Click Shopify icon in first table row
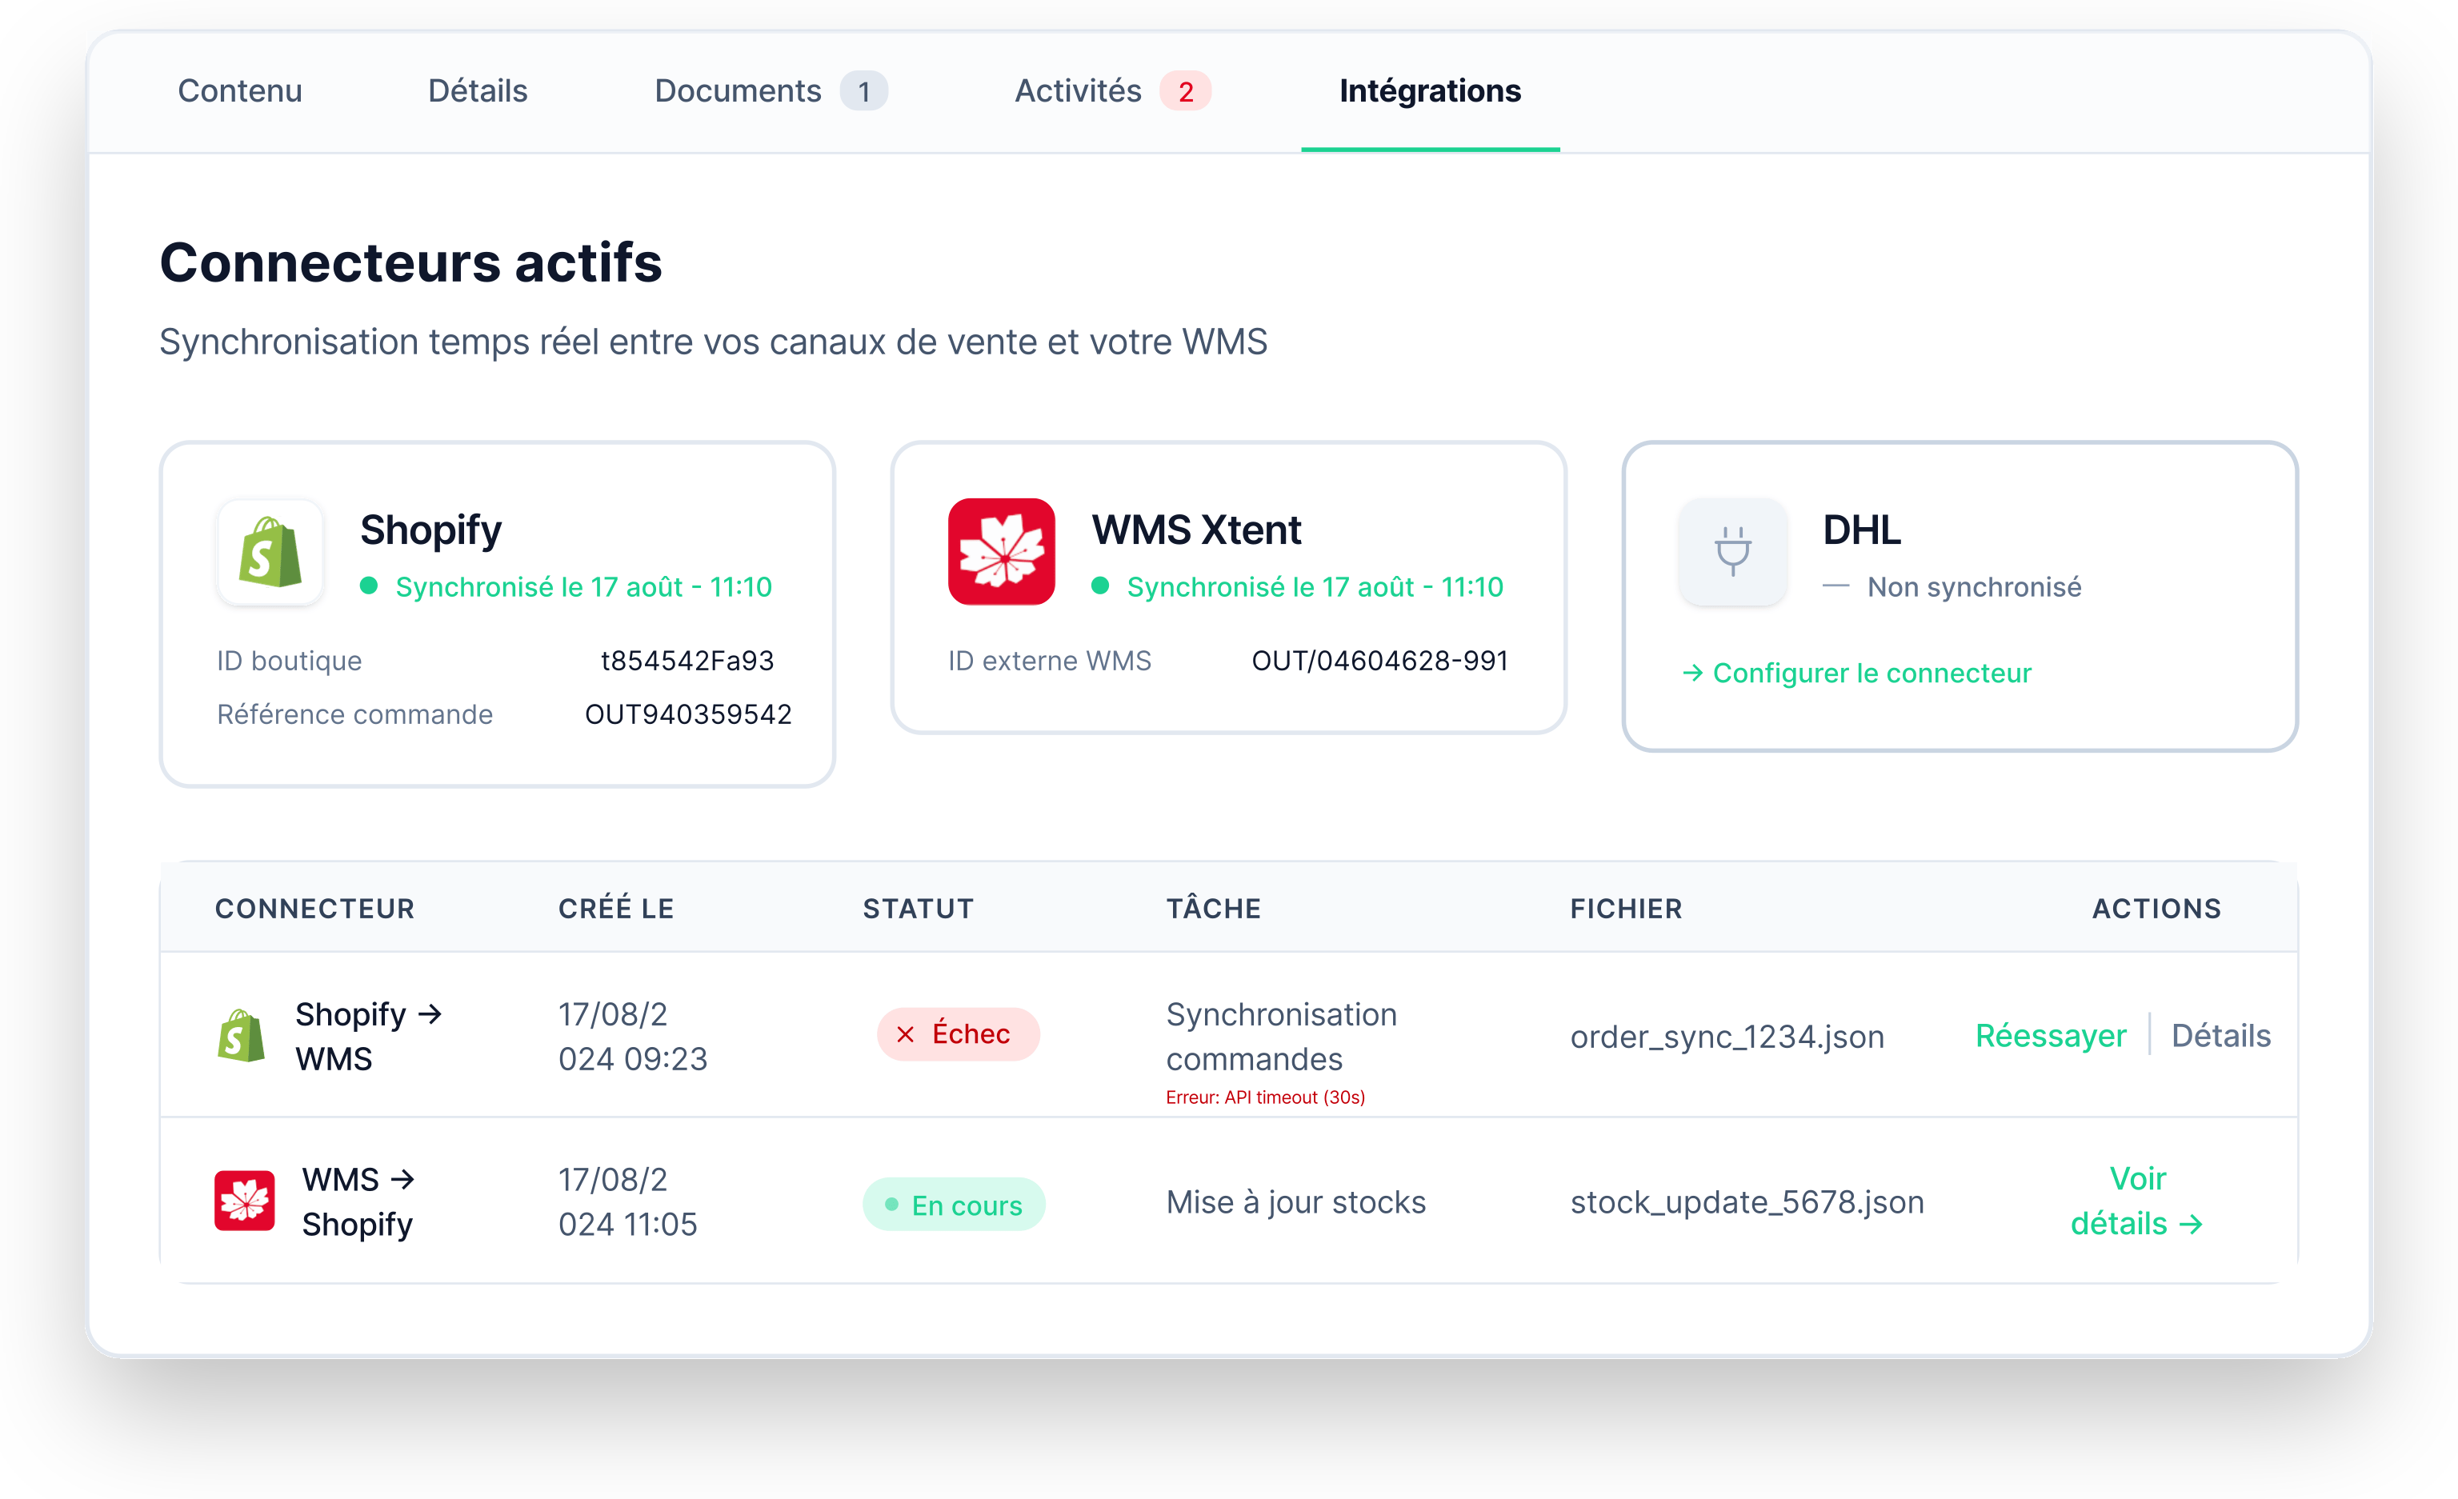Image resolution: width=2458 pixels, height=1499 pixels. [242, 1036]
